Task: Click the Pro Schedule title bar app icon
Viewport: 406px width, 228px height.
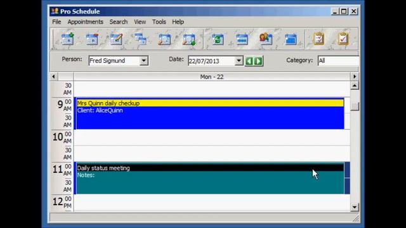Action: click(55, 11)
